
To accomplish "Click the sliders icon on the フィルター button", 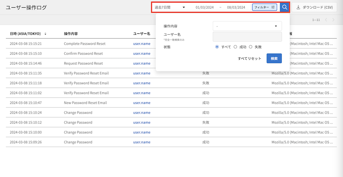I will click(x=273, y=7).
